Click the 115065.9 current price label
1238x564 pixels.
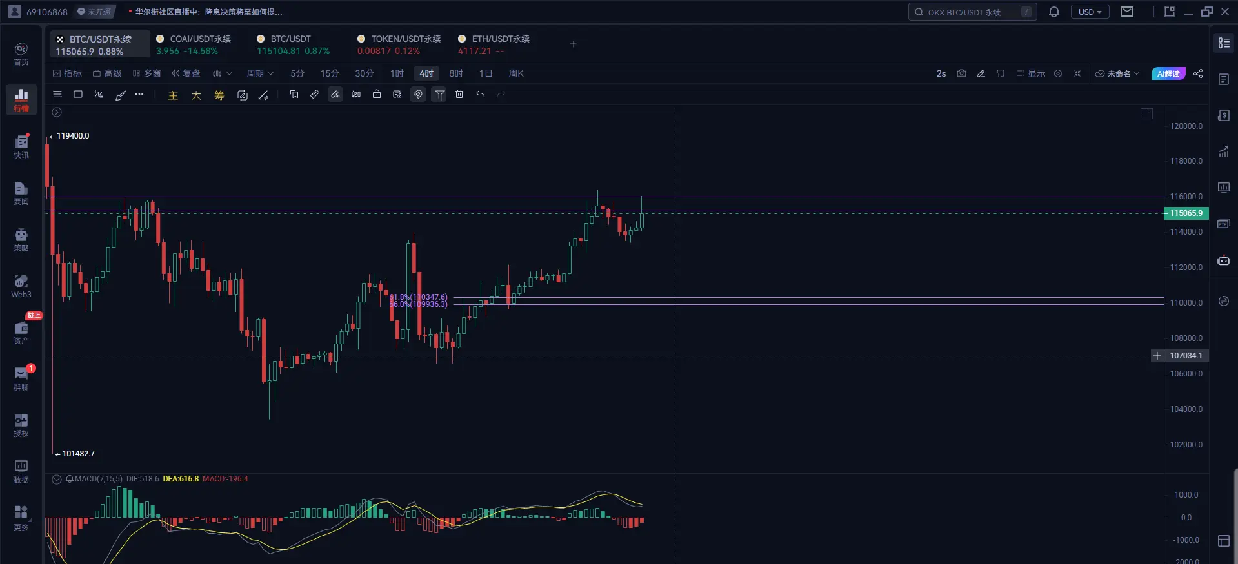click(1186, 213)
